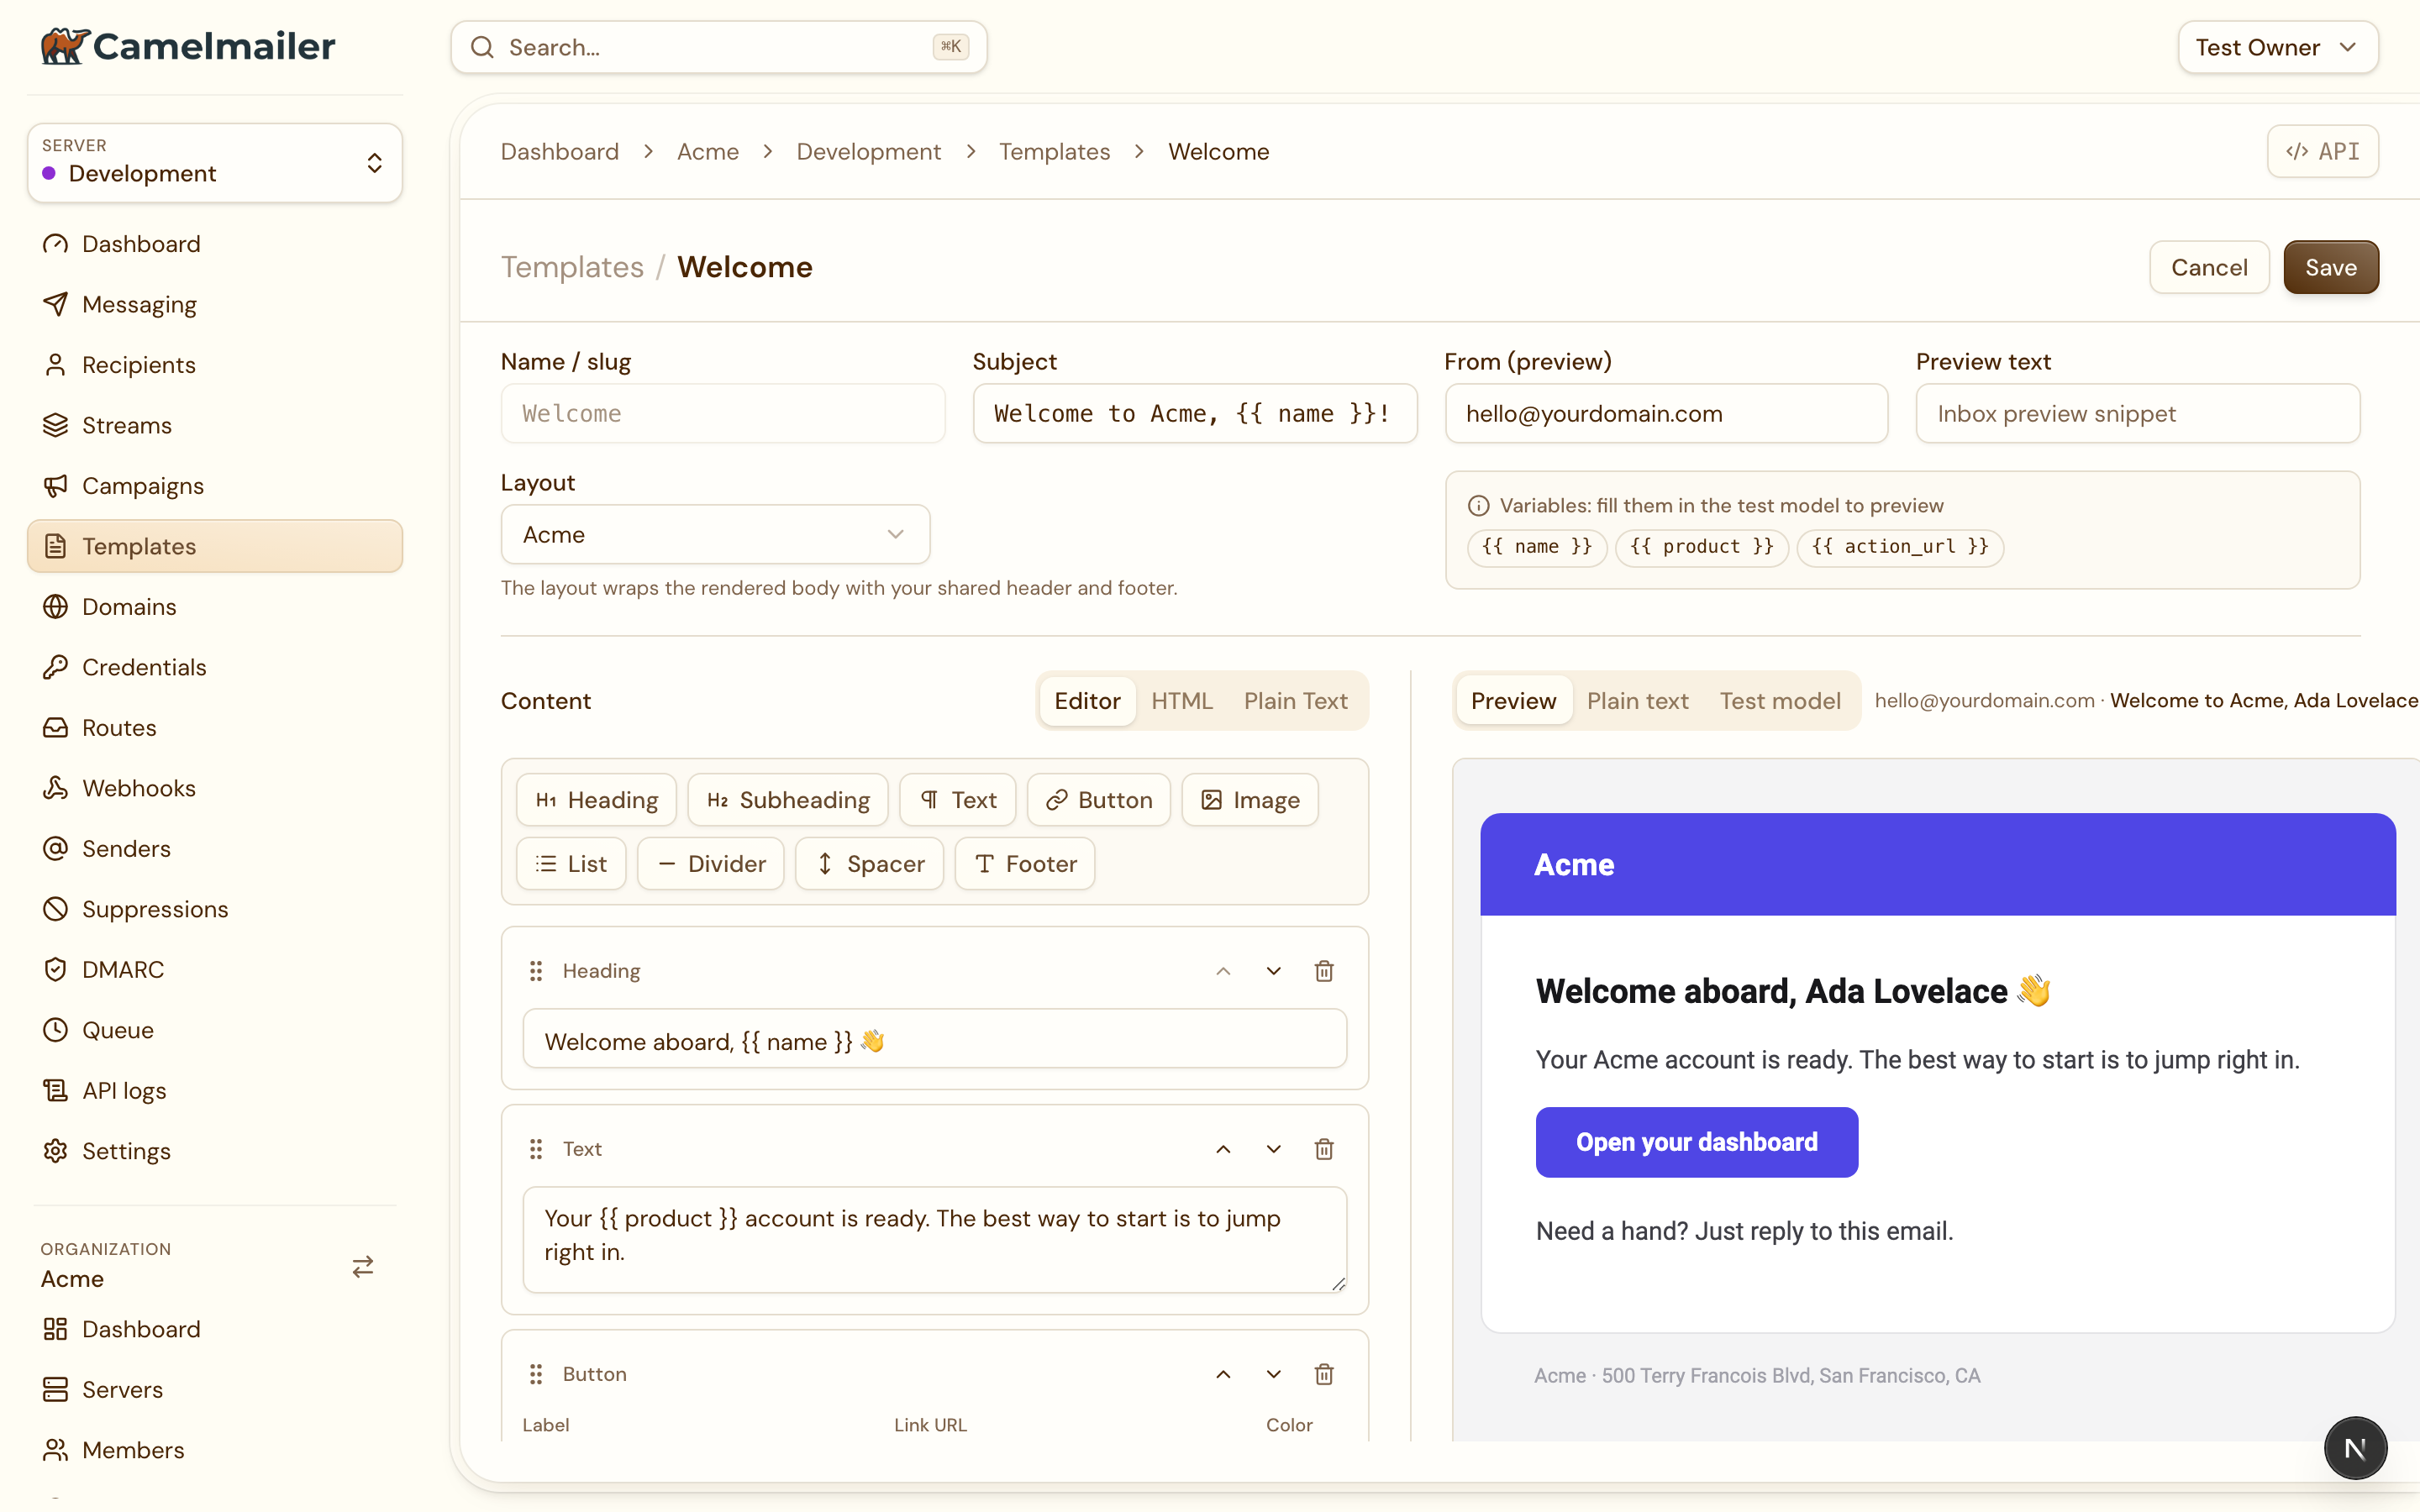Open organization Members page
This screenshot has width=2420, height=1512.
coord(215,1450)
